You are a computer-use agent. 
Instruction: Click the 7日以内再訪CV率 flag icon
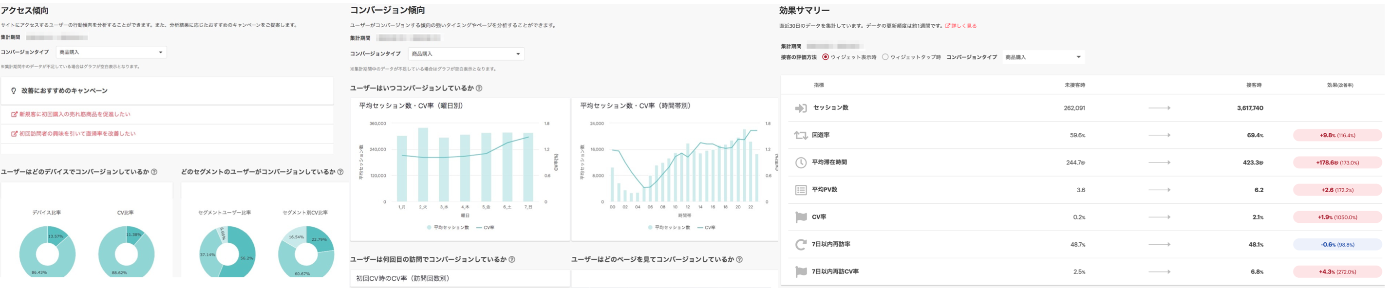click(x=801, y=272)
